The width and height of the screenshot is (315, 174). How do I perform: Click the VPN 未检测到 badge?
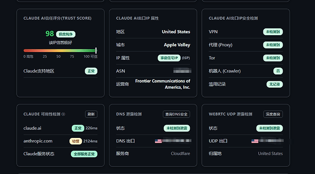tap(273, 32)
